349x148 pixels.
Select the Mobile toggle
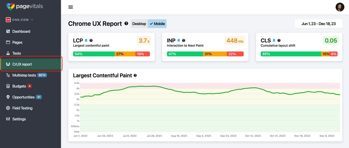(x=157, y=24)
